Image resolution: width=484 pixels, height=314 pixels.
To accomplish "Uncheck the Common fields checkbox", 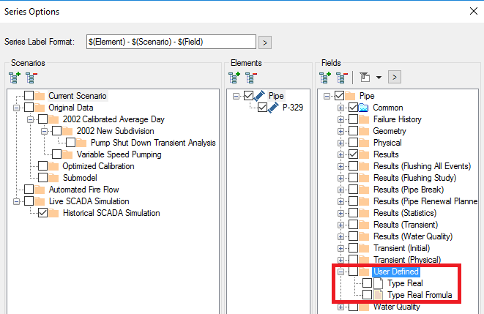I will [x=354, y=108].
